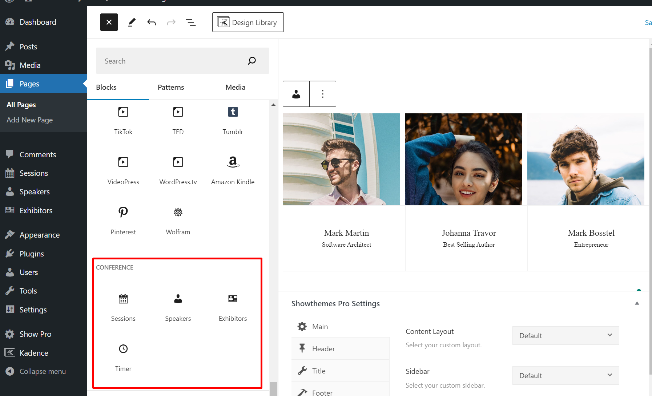Open the Header settings tab
The image size is (652, 396).
click(x=341, y=349)
